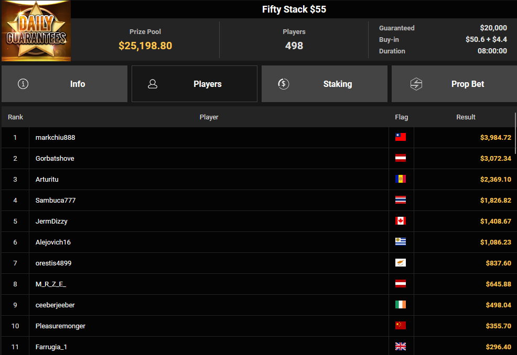The height and width of the screenshot is (355, 517).
Task: Click the $837.60 result value
Action: click(499, 263)
